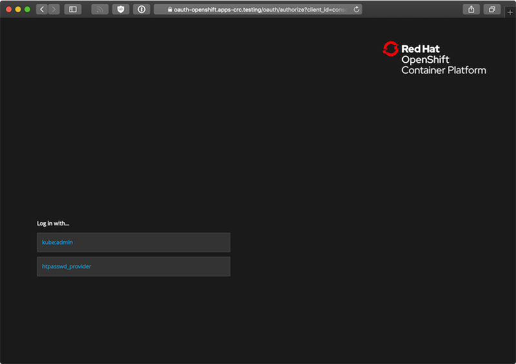
Task: Reload the page with the refresh icon
Action: click(357, 9)
